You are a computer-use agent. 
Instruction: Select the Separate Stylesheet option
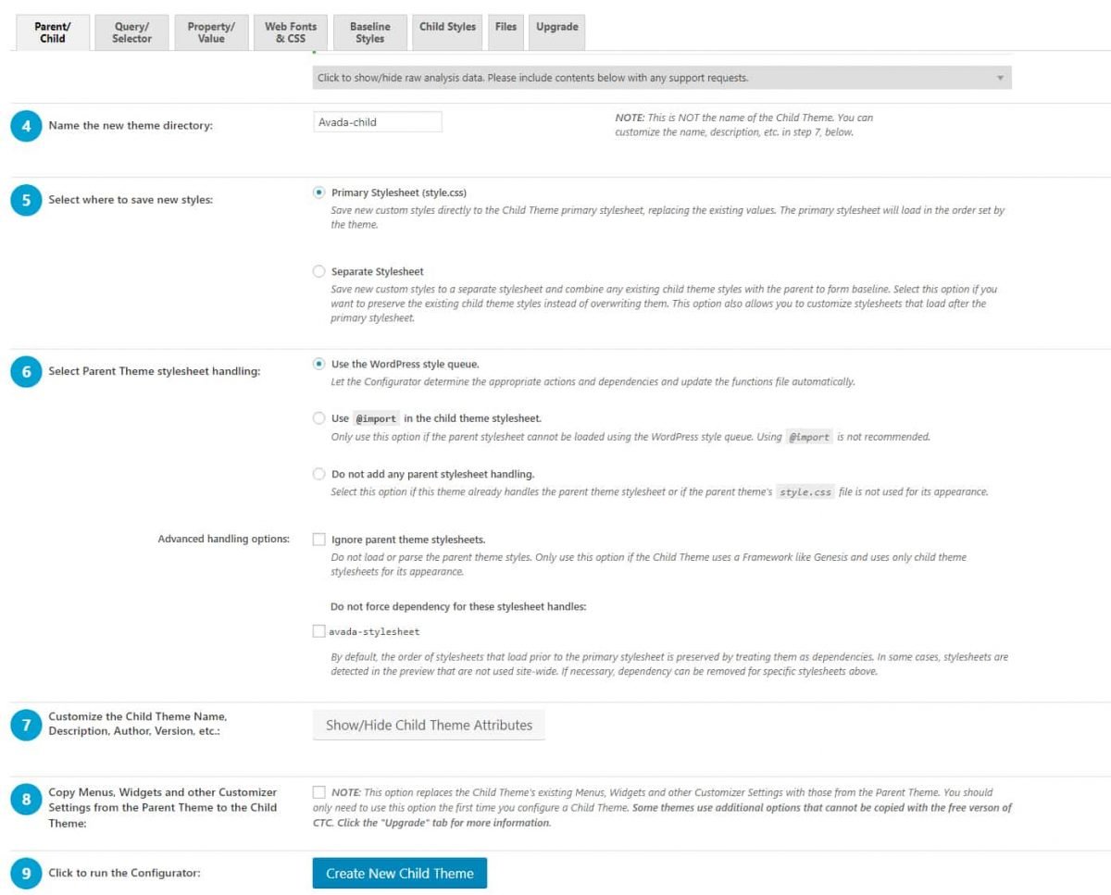319,272
